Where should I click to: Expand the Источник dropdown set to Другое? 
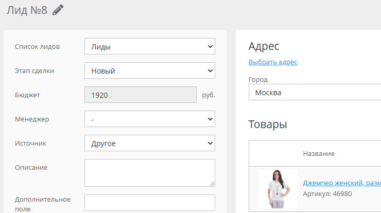coord(149,143)
